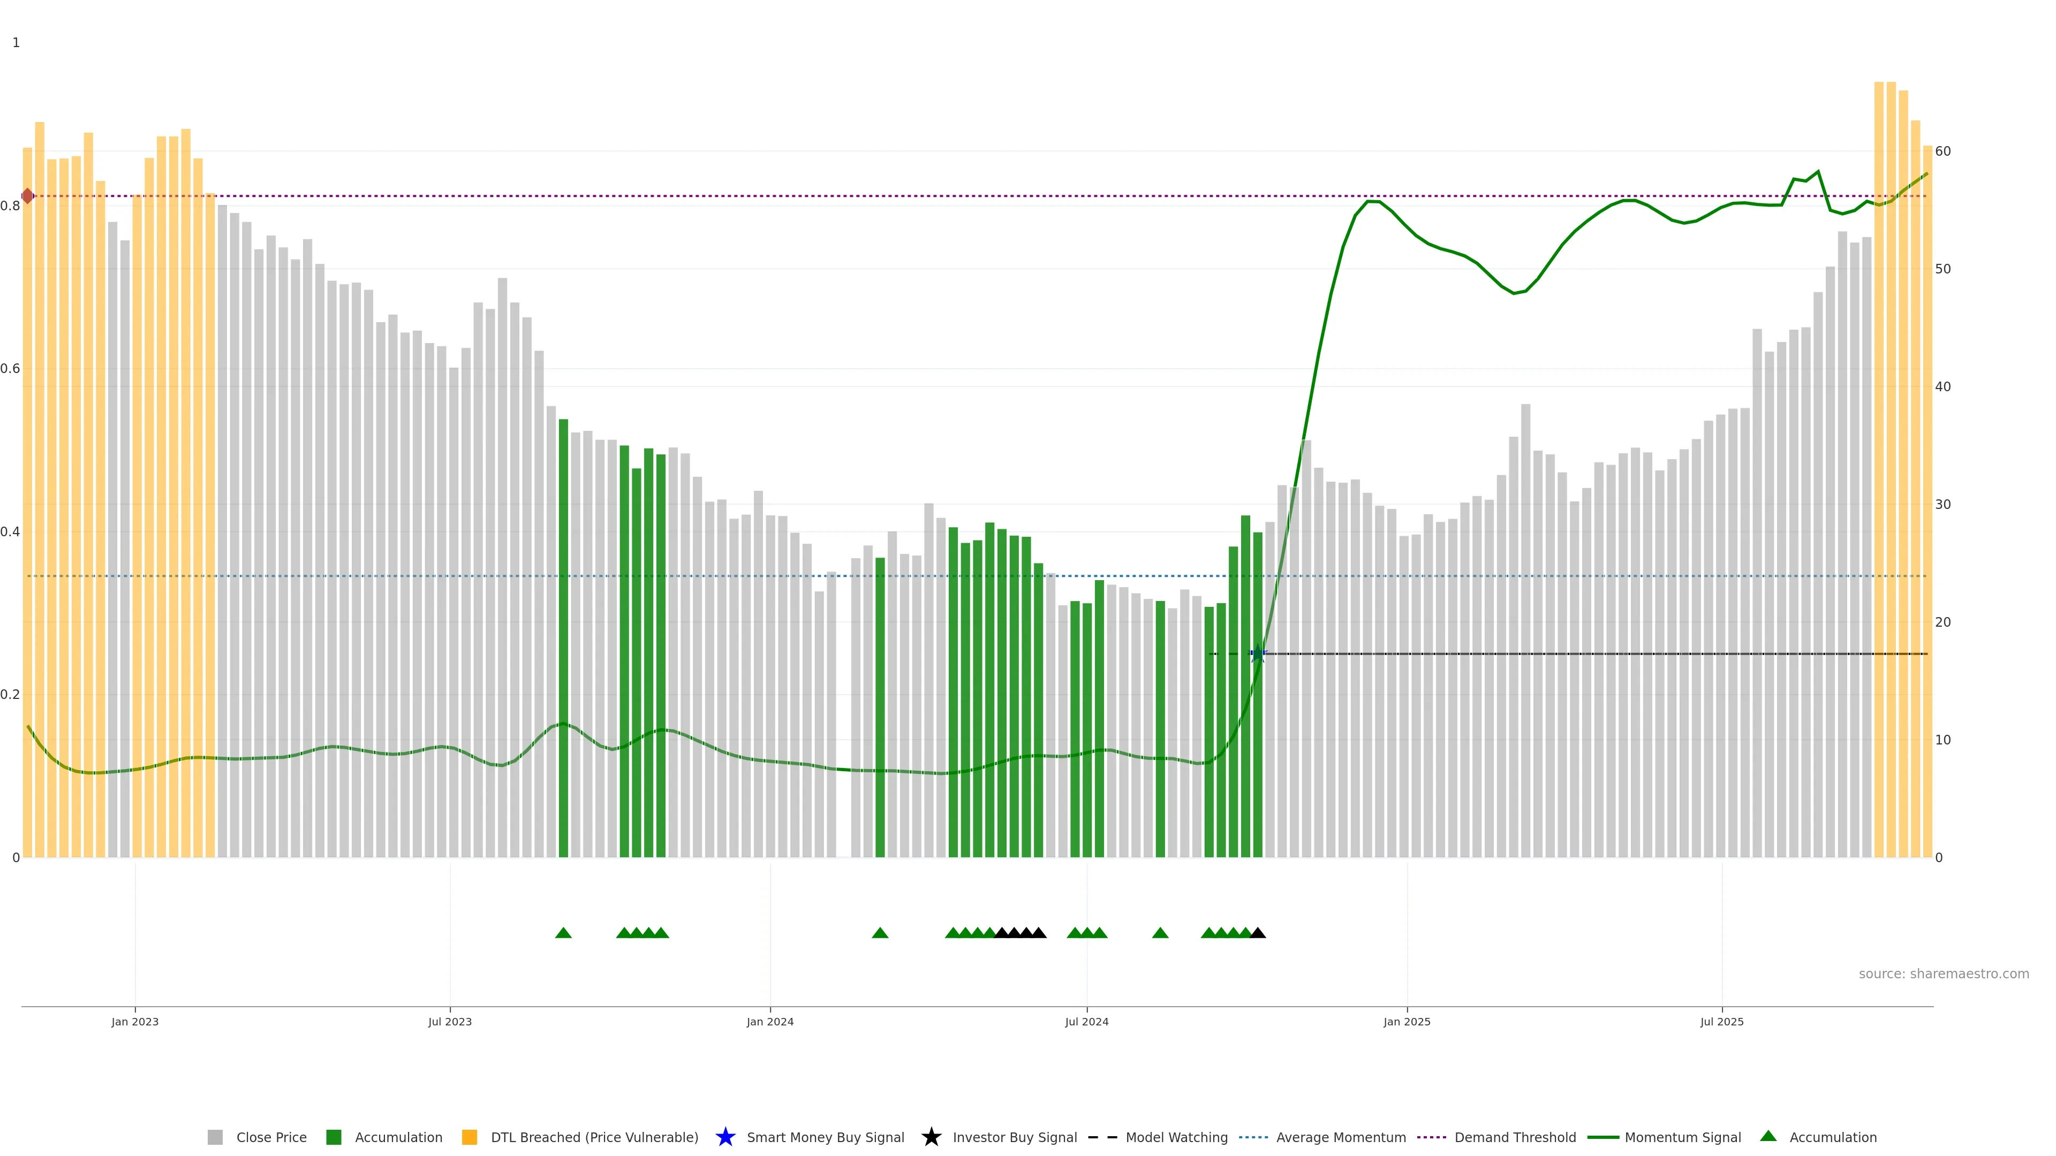
Task: Click the blue star marker on chart
Action: [x=1258, y=653]
